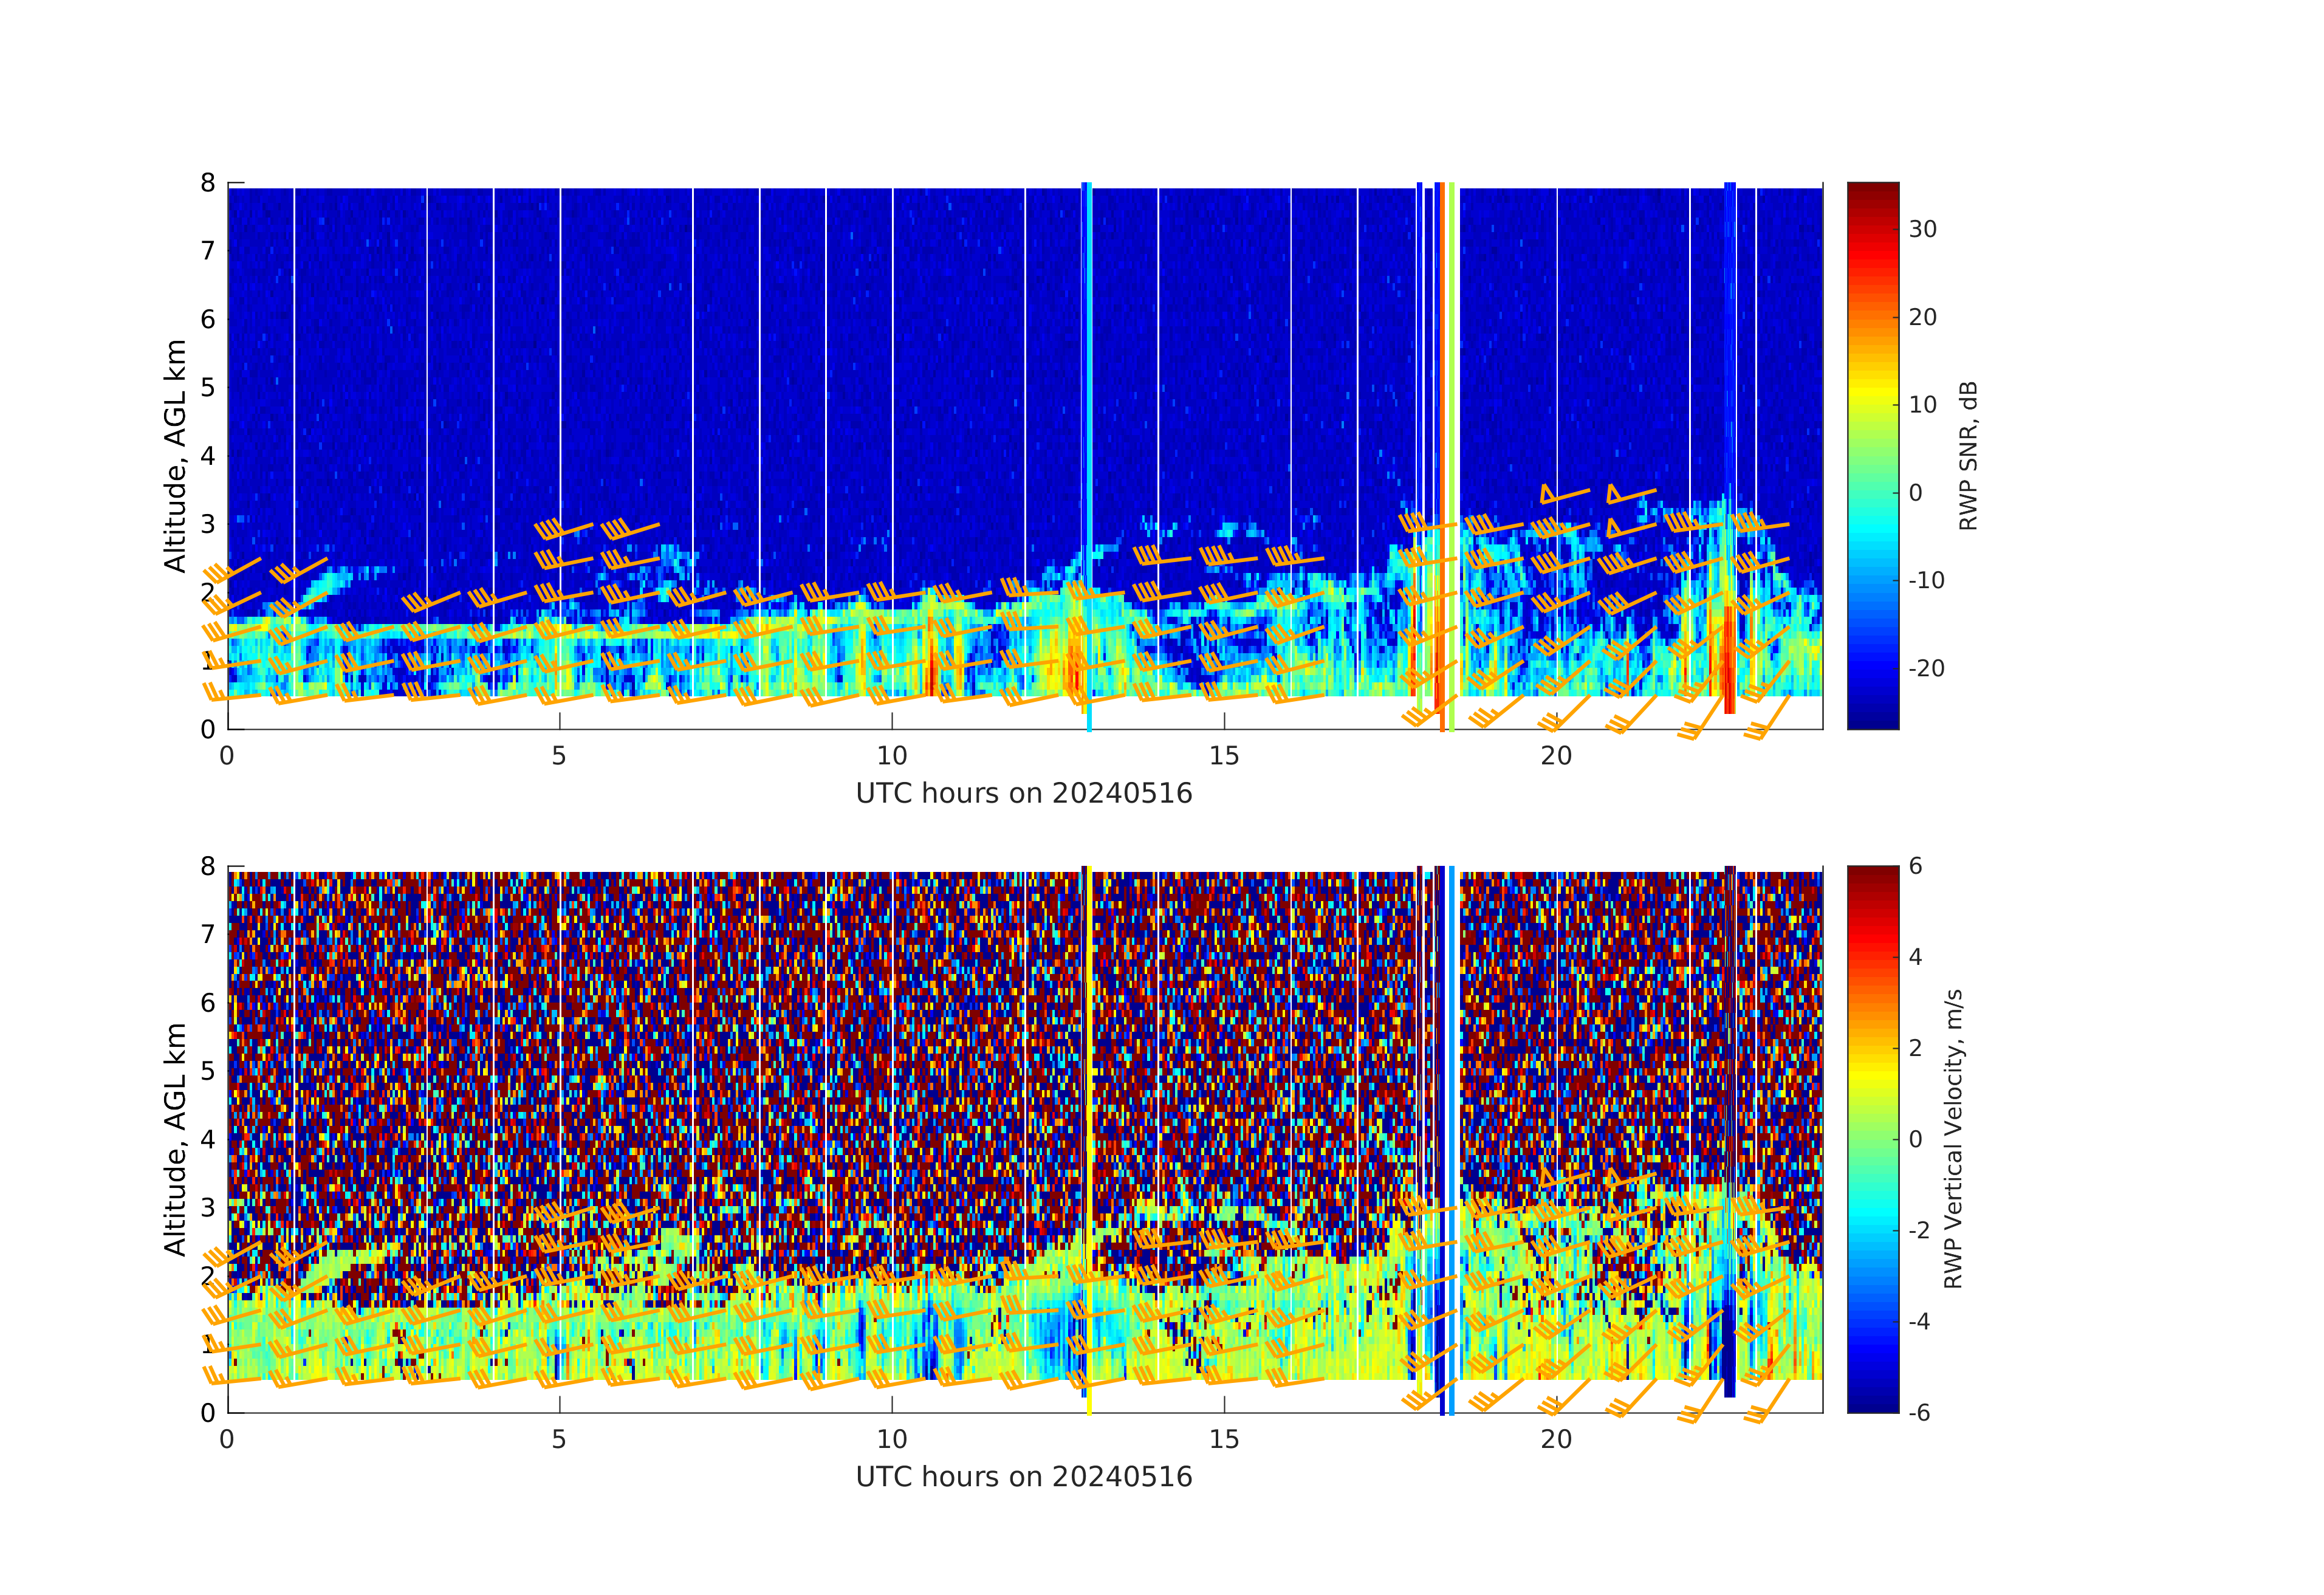2324x1595 pixels.
Task: Click x-axis tick 15 on top plot
Action: [1224, 756]
